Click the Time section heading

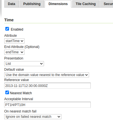click(x=9, y=20)
